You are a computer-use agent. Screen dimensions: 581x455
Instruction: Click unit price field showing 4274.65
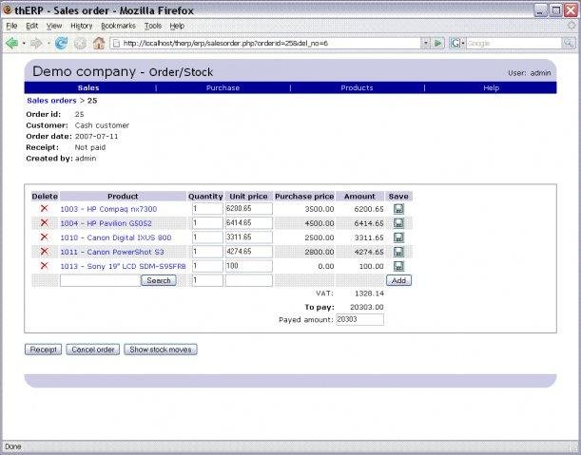coord(248,252)
